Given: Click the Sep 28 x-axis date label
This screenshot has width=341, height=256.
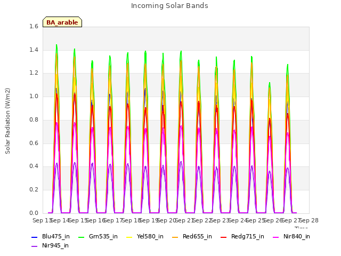Looking at the screenshot, I should click(309, 220).
